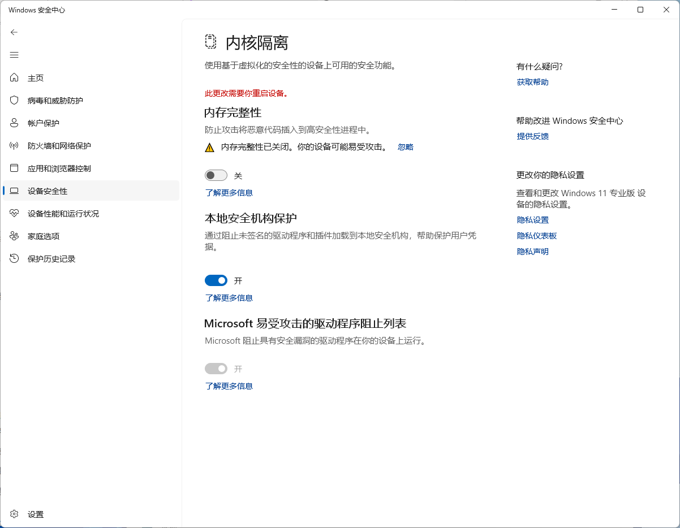Open 设置 via gear icon
Image resolution: width=680 pixels, height=528 pixels.
pyautogui.click(x=15, y=514)
